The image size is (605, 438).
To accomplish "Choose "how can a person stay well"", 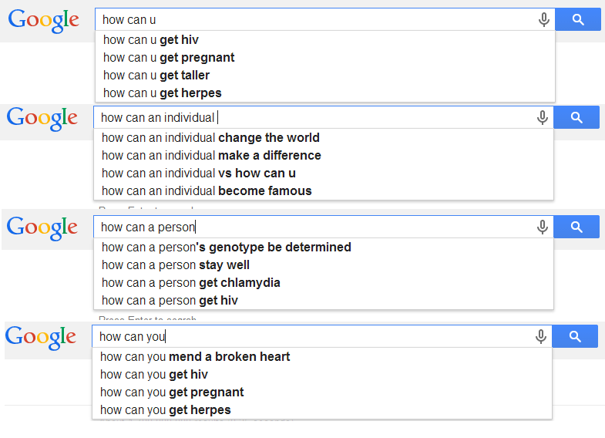I will tap(176, 264).
